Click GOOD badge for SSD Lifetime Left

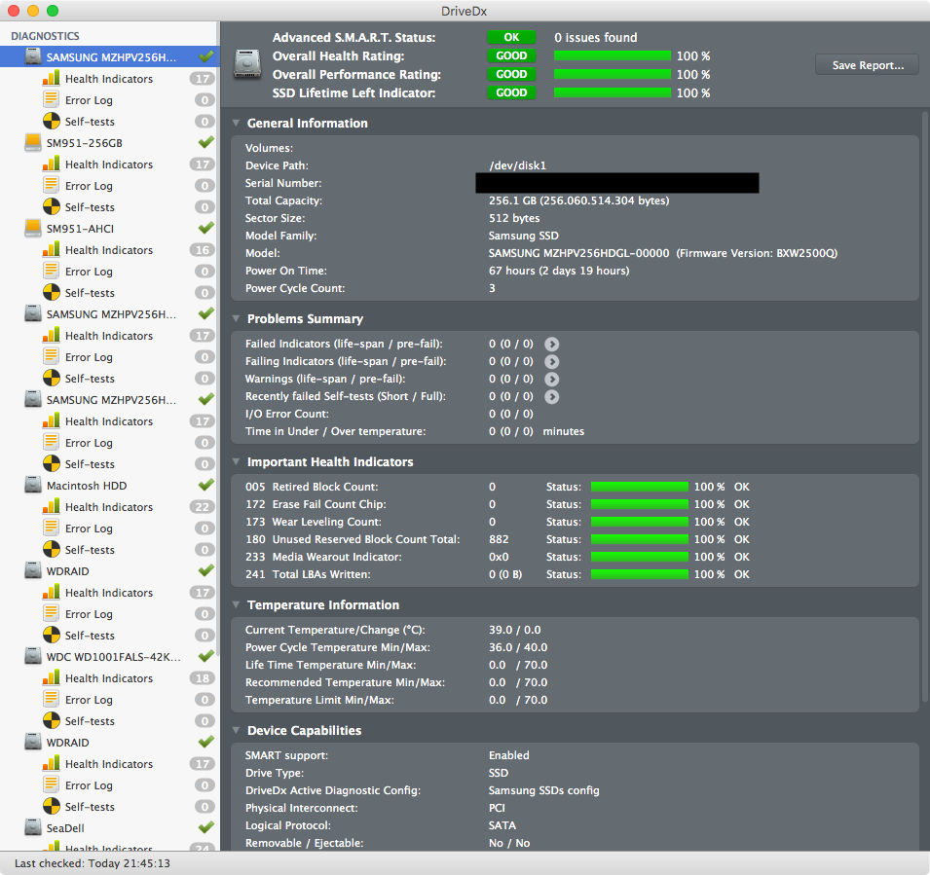point(511,92)
